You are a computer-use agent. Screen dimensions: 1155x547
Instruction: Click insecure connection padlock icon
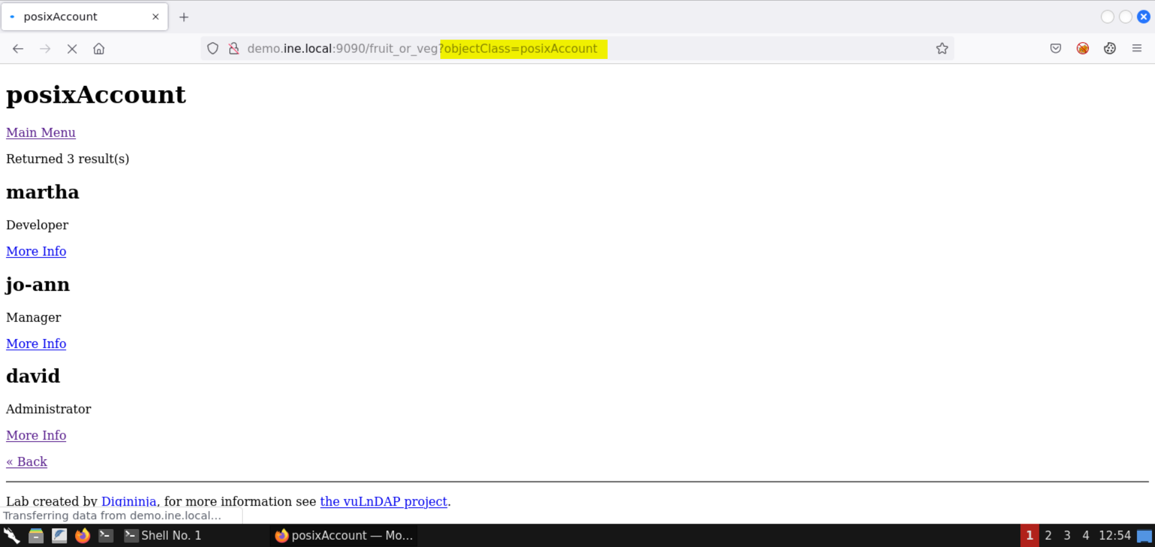pyautogui.click(x=234, y=49)
